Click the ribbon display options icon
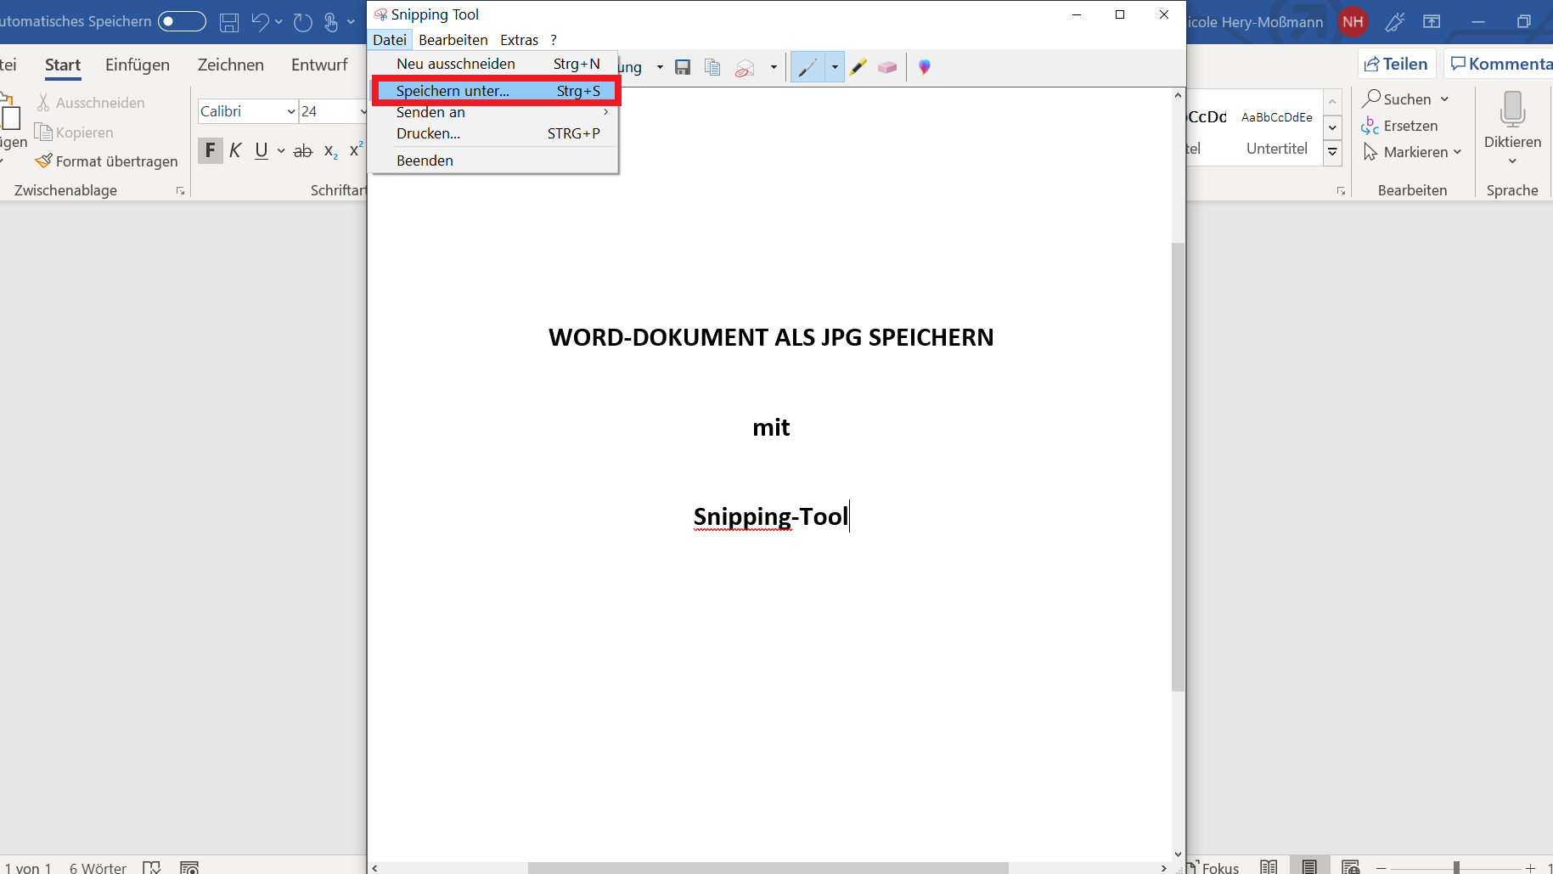The width and height of the screenshot is (1553, 874). 1432,22
